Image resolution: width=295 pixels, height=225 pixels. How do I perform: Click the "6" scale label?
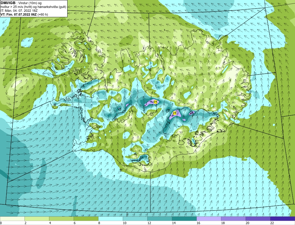click(x=75, y=223)
